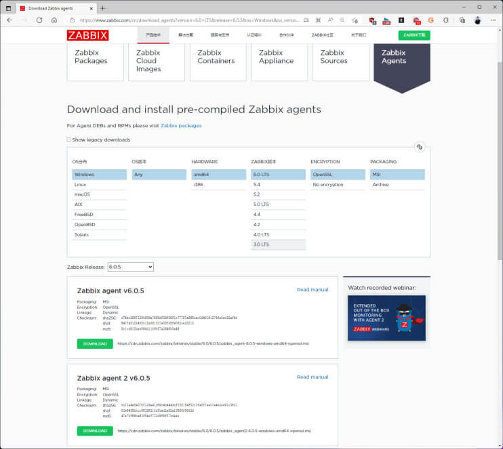
Task: Select Zabbix version 6.0 LTS
Action: [x=278, y=174]
